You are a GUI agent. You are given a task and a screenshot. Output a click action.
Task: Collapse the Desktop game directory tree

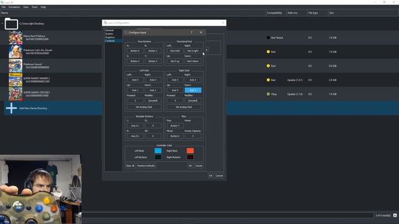pos(2,24)
